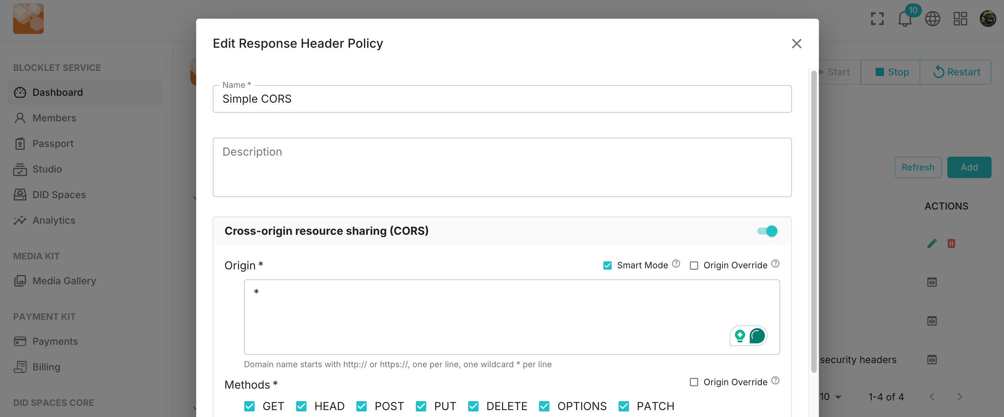Click the Restart button

956,72
